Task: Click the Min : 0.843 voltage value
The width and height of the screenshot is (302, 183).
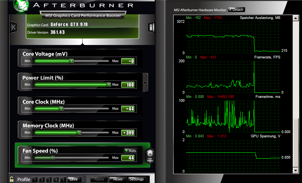Action: point(195,136)
